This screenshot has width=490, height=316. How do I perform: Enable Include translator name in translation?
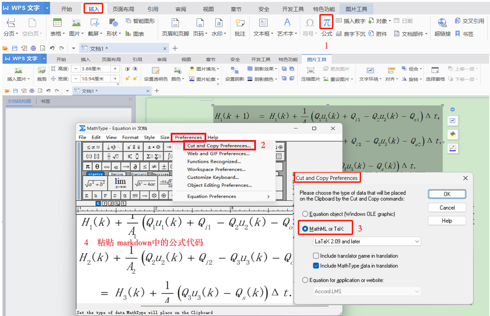tap(316, 256)
